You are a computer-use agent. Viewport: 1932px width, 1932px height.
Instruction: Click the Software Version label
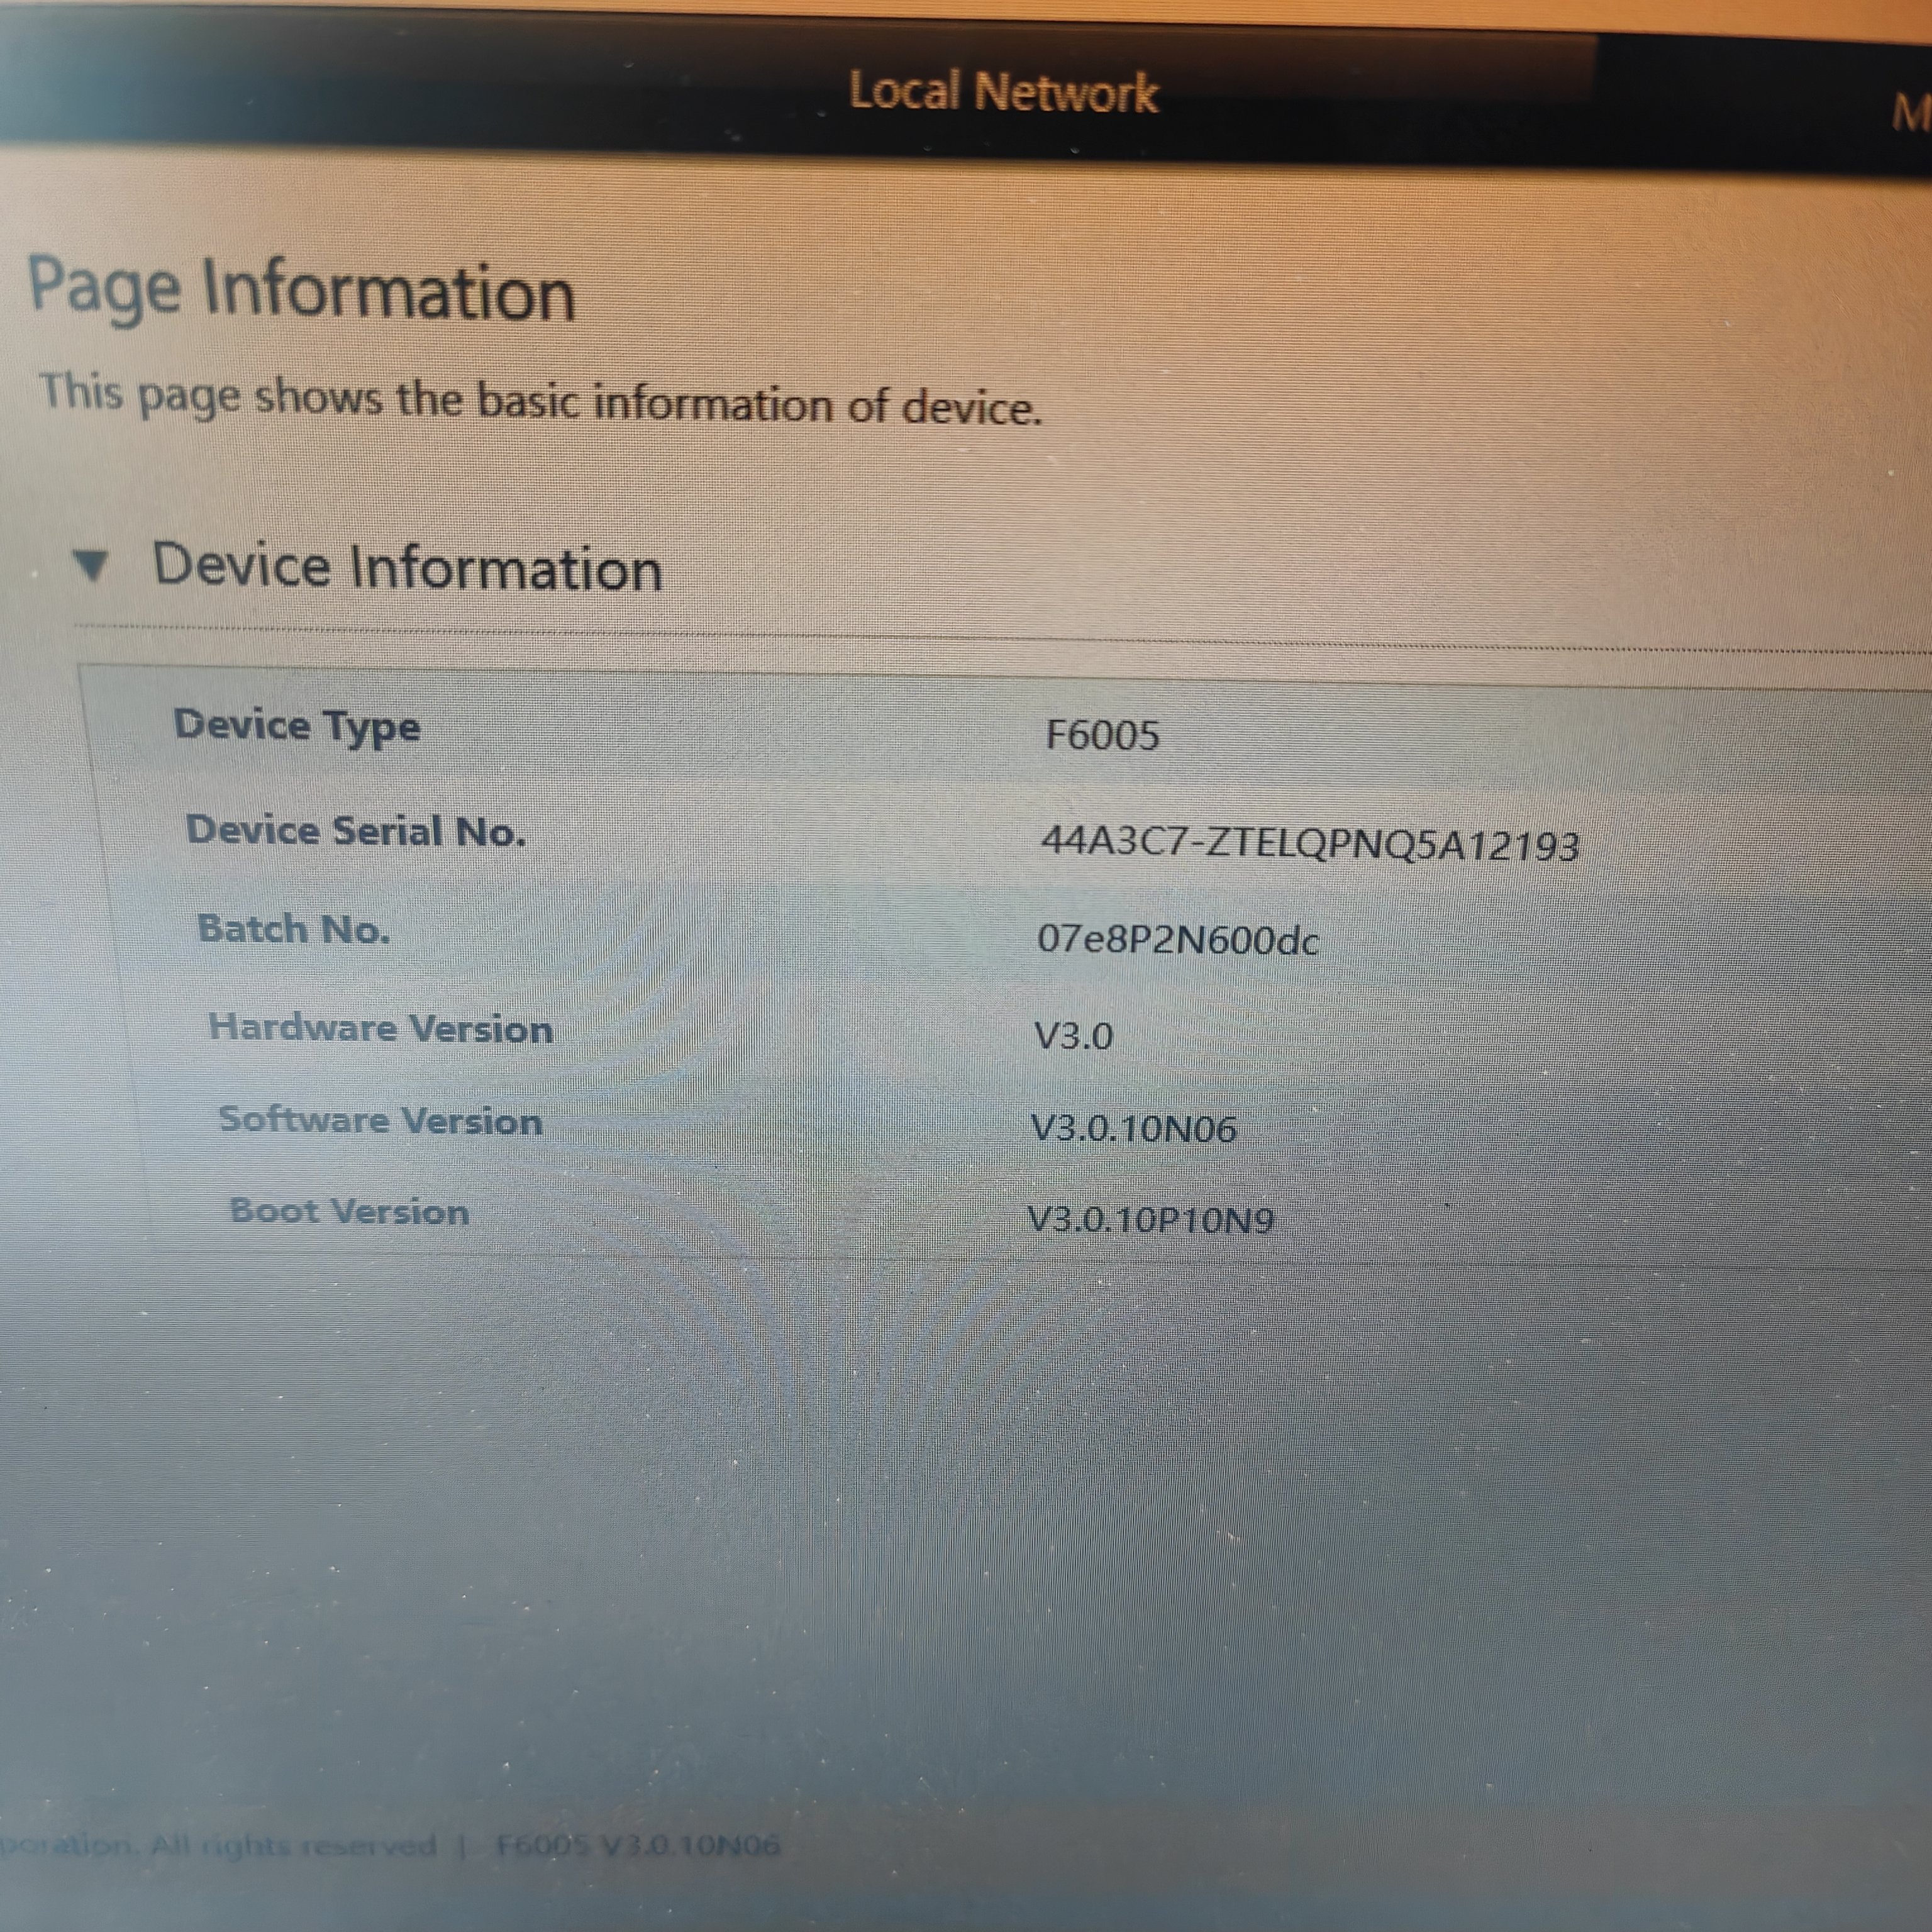coord(380,1120)
